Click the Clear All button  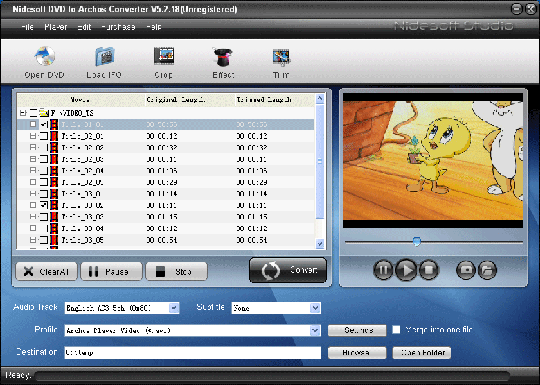(x=46, y=271)
